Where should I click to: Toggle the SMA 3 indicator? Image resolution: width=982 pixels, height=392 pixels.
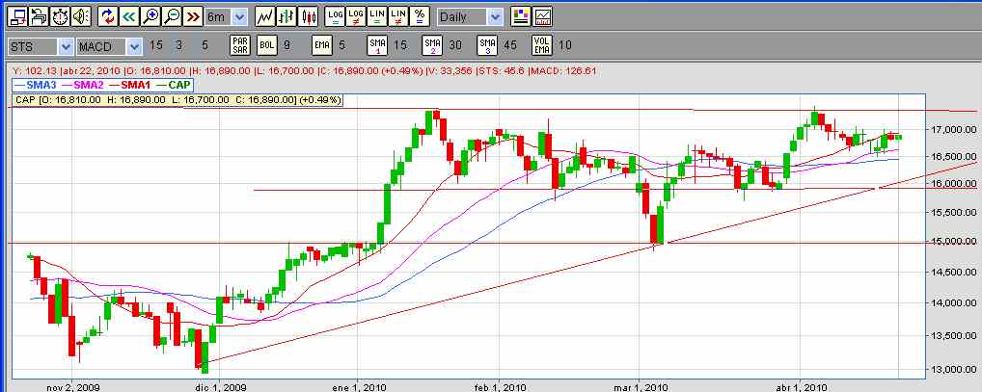pos(487,45)
